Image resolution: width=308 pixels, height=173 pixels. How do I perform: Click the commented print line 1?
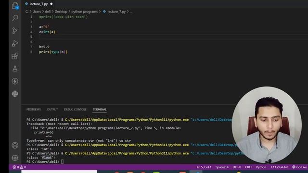coord(63,17)
